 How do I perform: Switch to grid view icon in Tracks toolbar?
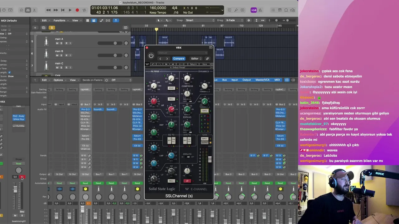[x=88, y=21]
